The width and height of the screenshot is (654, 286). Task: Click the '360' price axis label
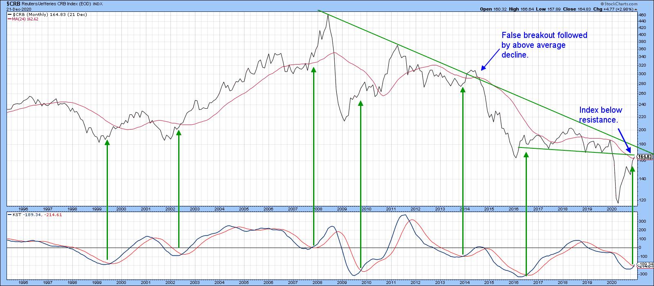(641, 49)
